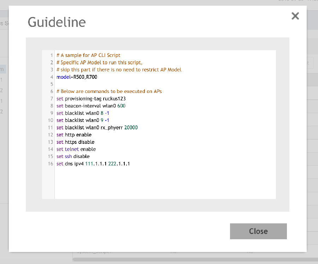Click the 'set dns ipv4' command line
This screenshot has width=318, height=264.
(93, 164)
